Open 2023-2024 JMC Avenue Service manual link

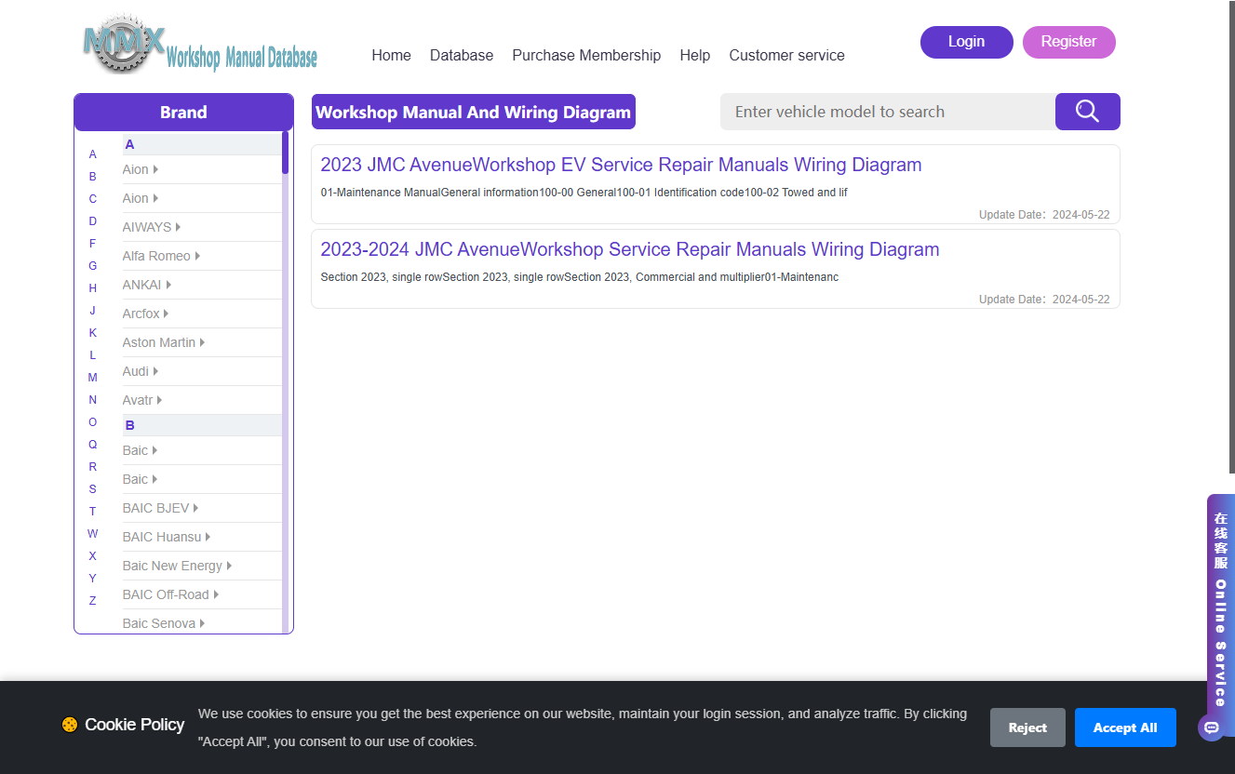pos(630,249)
